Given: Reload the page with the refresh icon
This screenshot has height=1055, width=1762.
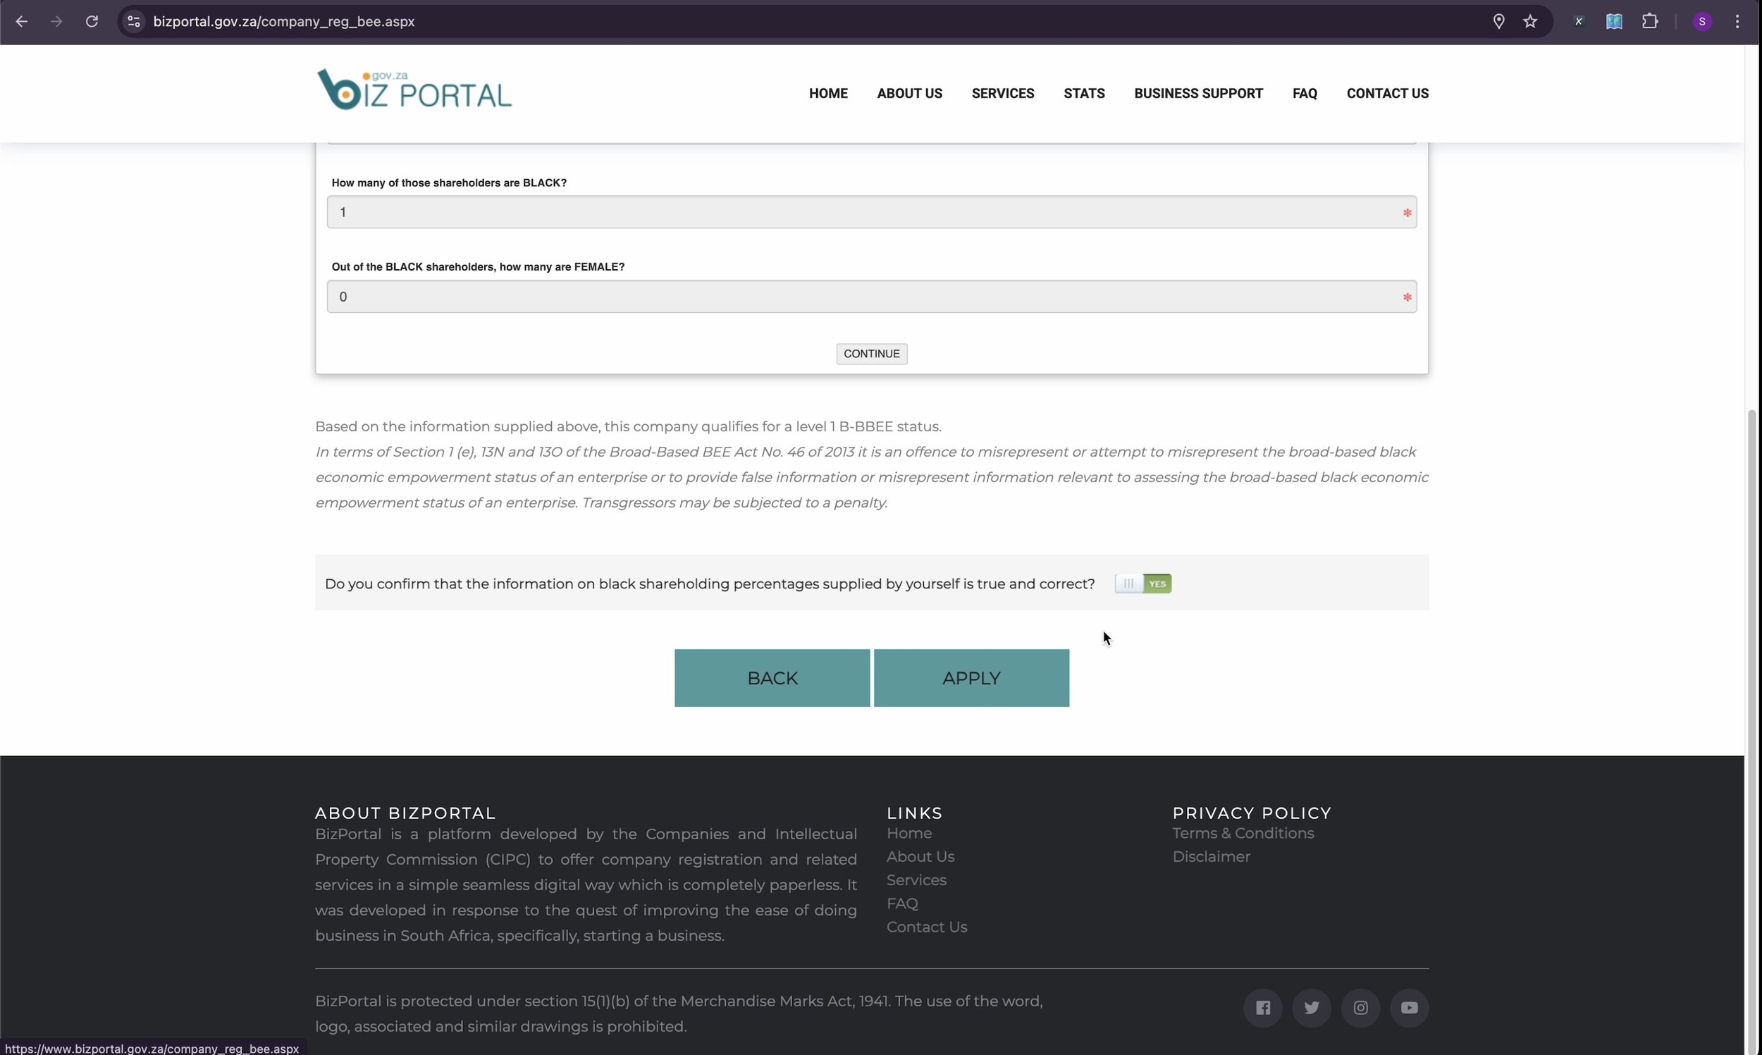Looking at the screenshot, I should (92, 21).
